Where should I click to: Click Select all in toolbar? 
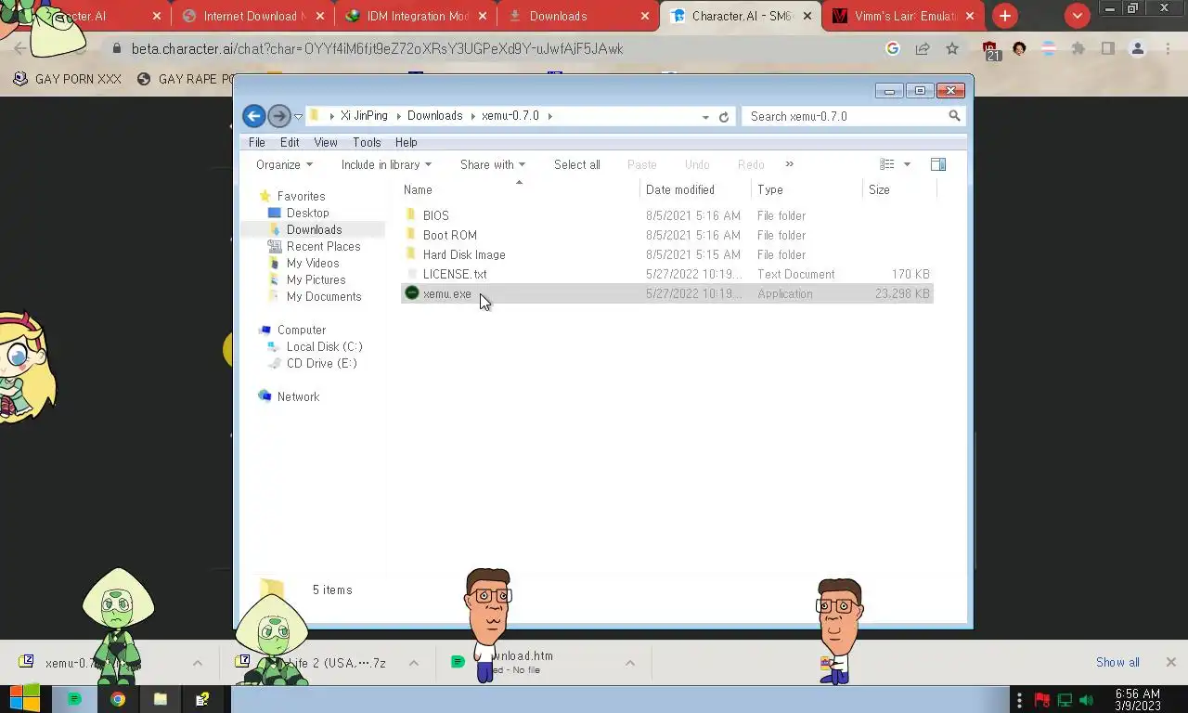tap(577, 164)
